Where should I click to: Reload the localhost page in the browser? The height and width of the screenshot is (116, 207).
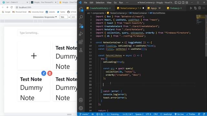point(12,7)
